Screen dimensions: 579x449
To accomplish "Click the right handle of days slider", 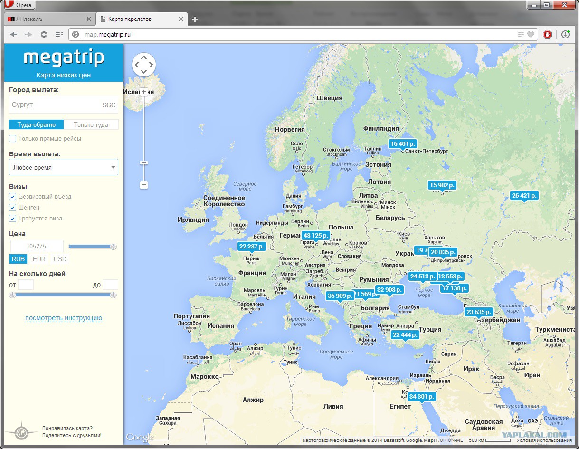I will pos(113,295).
